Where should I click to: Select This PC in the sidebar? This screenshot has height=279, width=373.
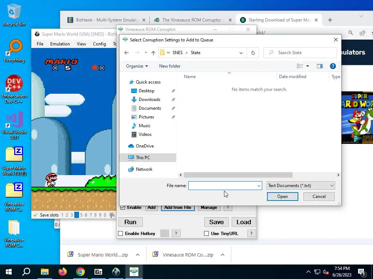(148, 158)
